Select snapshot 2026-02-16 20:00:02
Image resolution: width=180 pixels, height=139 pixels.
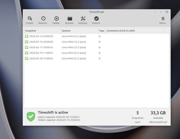pos(97,42)
